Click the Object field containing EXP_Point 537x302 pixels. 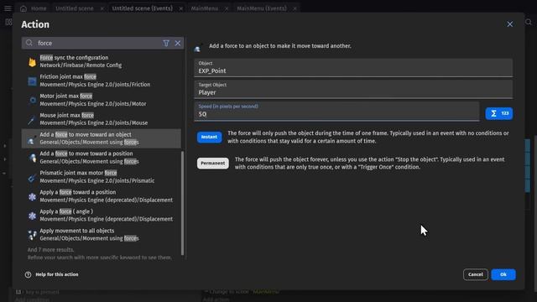pyautogui.click(x=353, y=67)
